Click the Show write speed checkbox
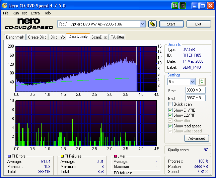 click(170, 131)
